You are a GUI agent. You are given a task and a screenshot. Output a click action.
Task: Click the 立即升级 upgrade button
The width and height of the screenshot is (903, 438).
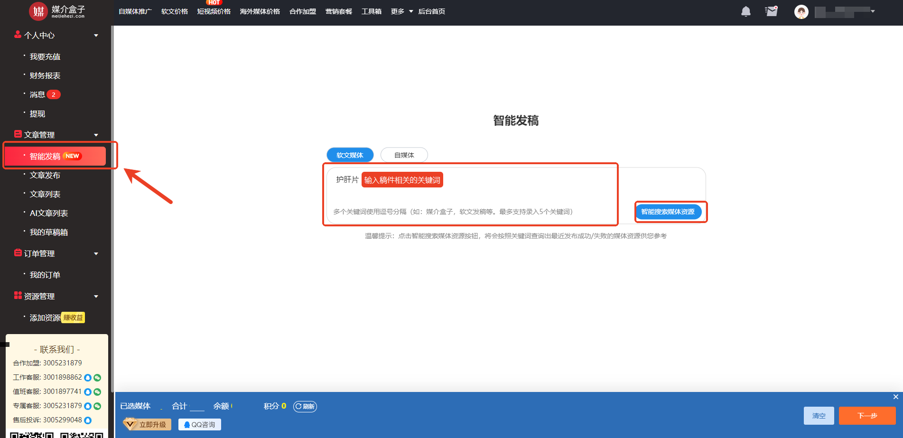click(x=147, y=424)
